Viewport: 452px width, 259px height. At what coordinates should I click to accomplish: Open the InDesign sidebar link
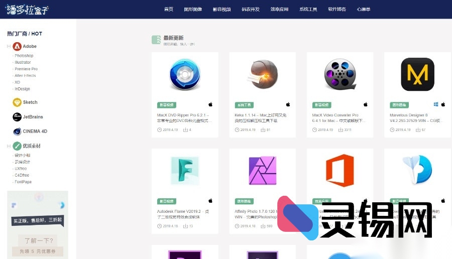pyautogui.click(x=22, y=89)
